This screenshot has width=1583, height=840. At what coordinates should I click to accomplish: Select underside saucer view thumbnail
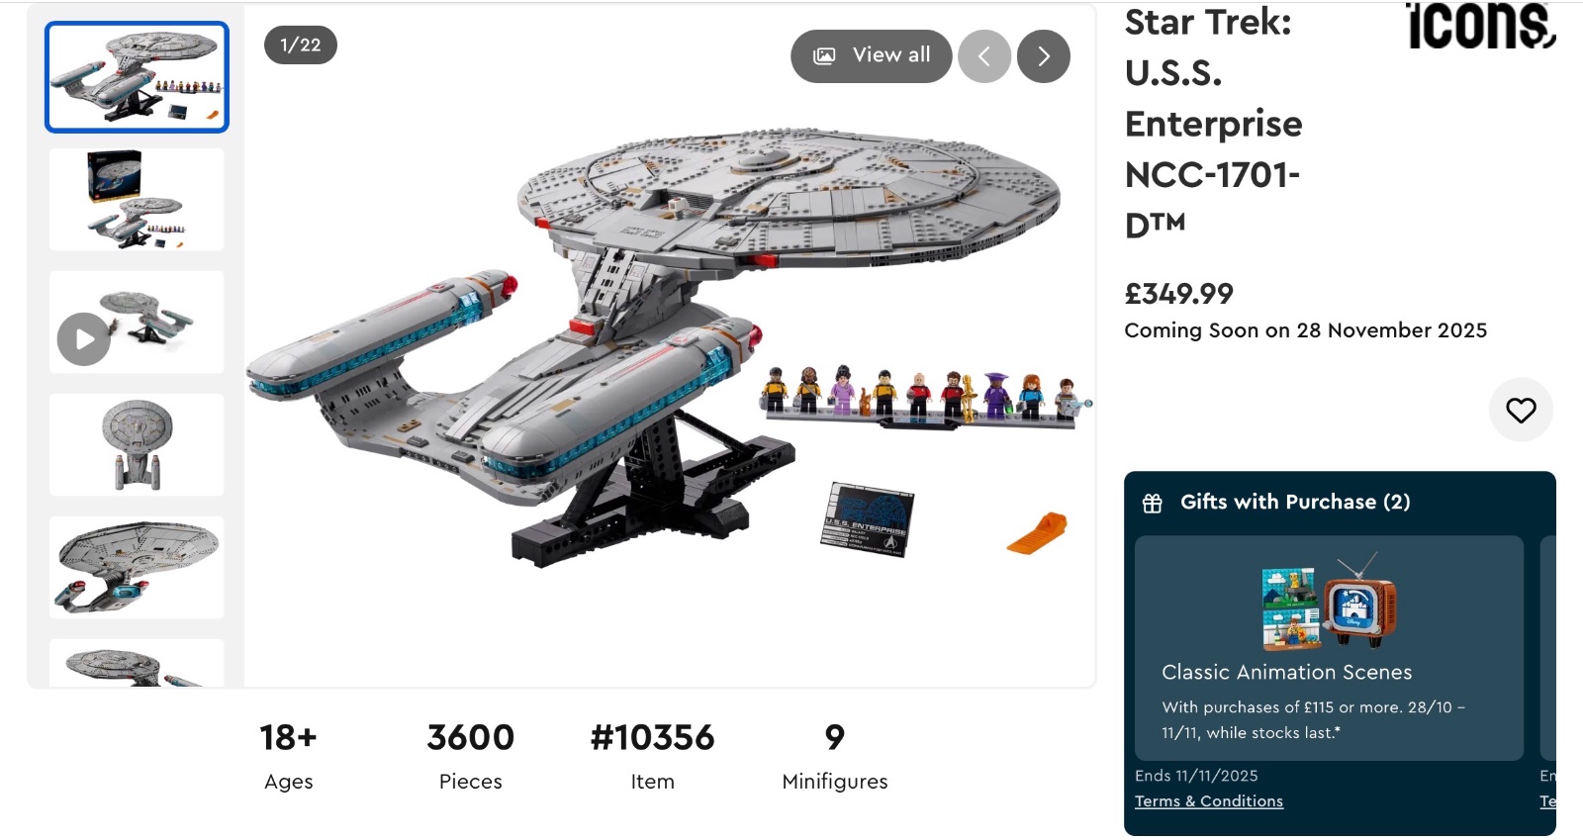coord(137,568)
